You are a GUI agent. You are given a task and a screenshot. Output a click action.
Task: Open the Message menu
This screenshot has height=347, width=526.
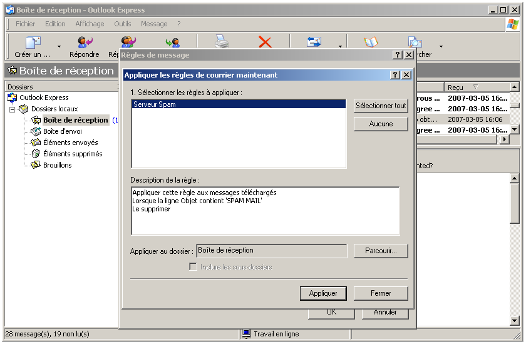[x=154, y=24]
